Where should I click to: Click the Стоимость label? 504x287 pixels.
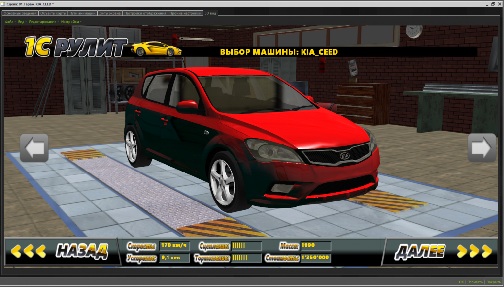point(282,258)
